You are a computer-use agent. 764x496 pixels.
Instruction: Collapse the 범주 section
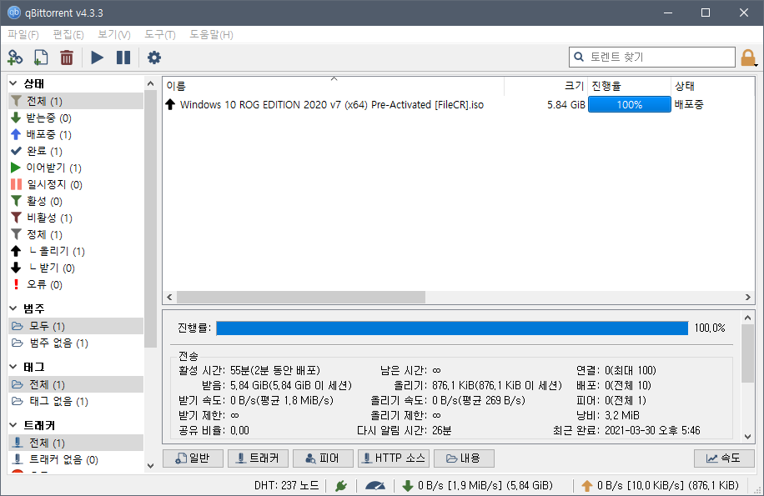(13, 308)
